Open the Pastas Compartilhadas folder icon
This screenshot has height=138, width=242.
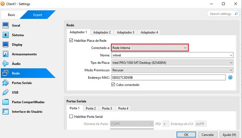point(6,102)
